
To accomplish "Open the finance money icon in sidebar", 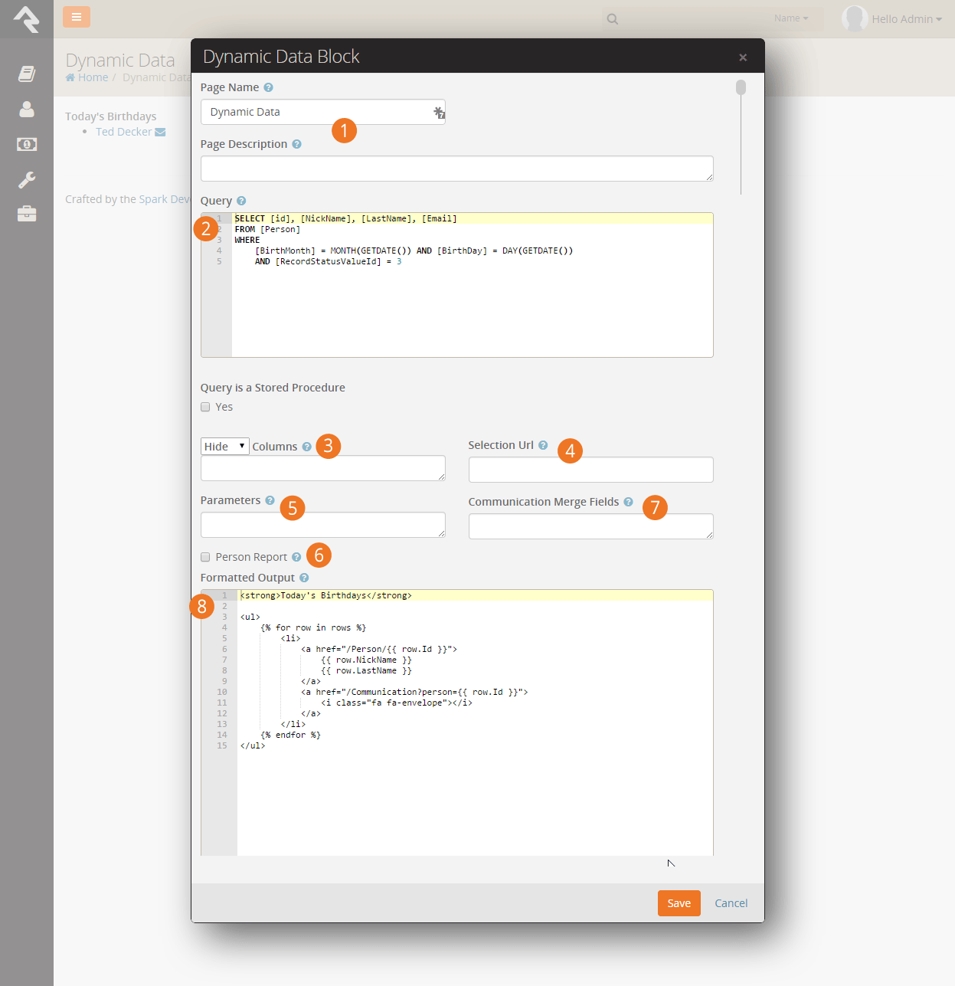I will pyautogui.click(x=27, y=144).
